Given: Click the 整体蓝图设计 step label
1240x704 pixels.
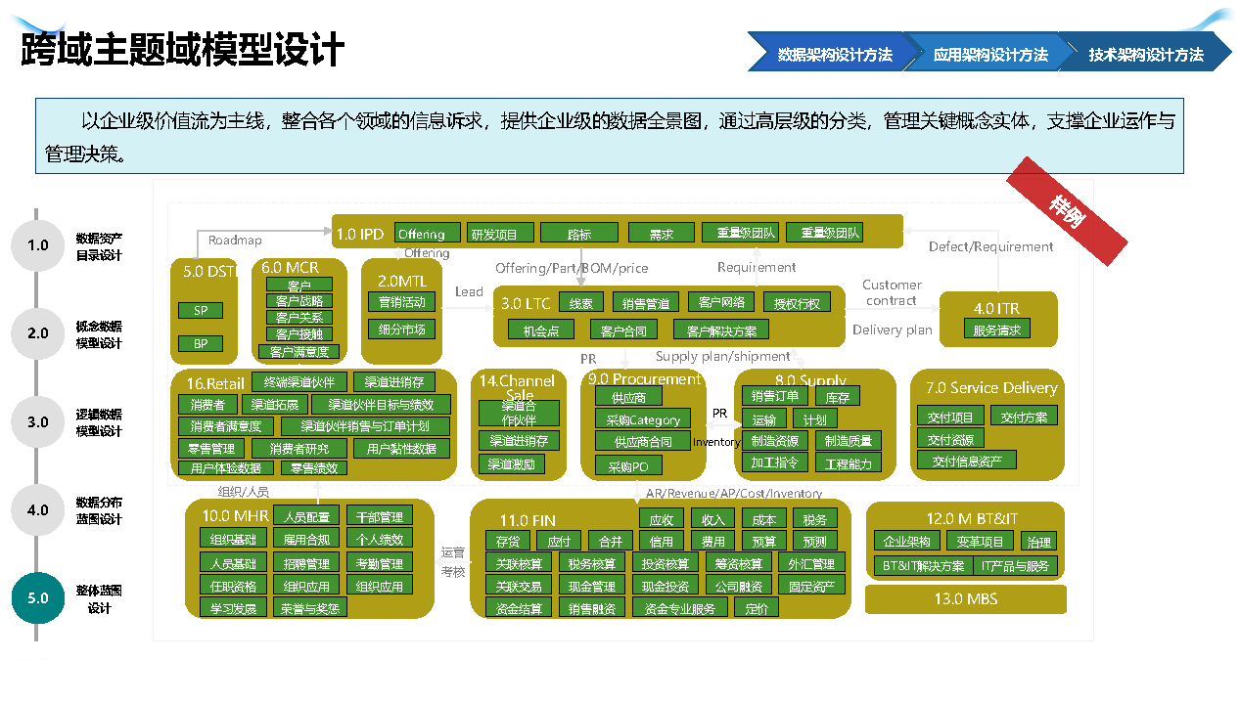Looking at the screenshot, I should point(99,598).
